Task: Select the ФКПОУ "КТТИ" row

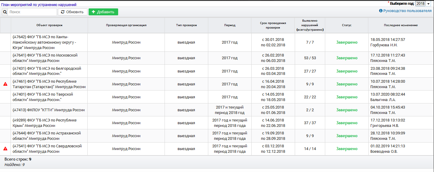Action: click(x=49, y=110)
